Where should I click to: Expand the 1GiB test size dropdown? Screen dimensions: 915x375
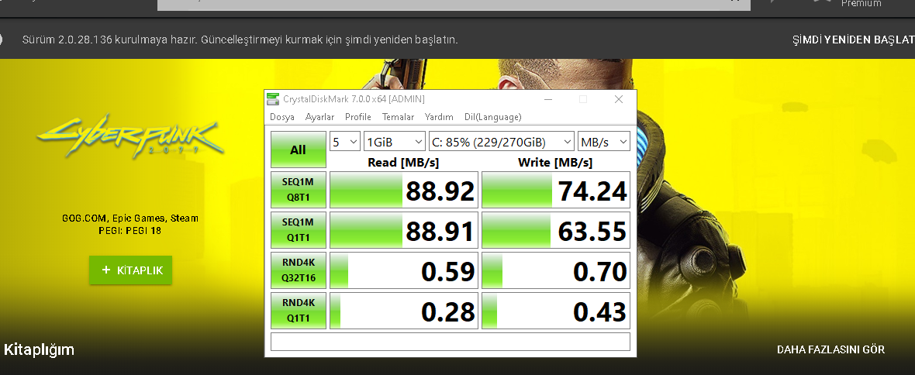[x=395, y=142]
